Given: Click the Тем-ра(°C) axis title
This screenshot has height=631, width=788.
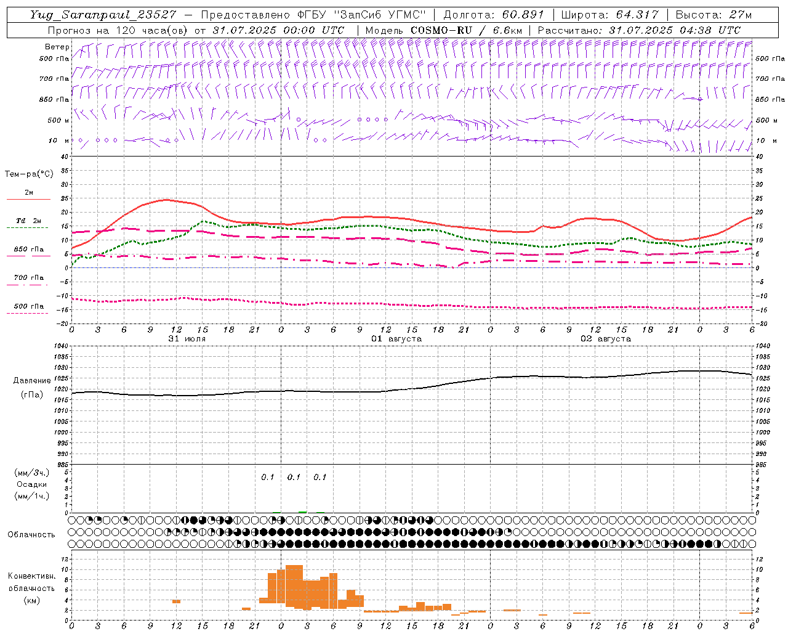Looking at the screenshot, I should (29, 174).
